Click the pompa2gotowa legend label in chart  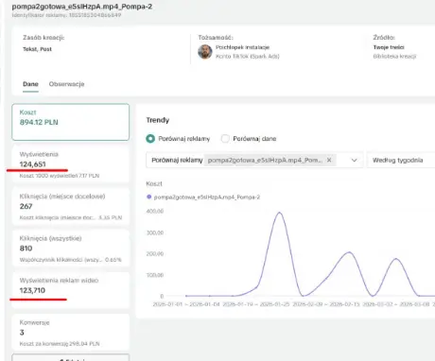click(207, 198)
